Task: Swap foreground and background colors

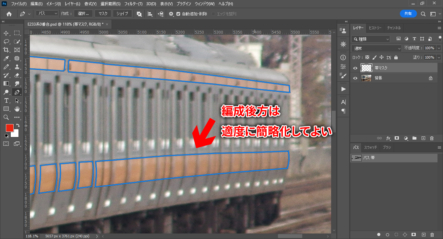Action: [x=18, y=125]
